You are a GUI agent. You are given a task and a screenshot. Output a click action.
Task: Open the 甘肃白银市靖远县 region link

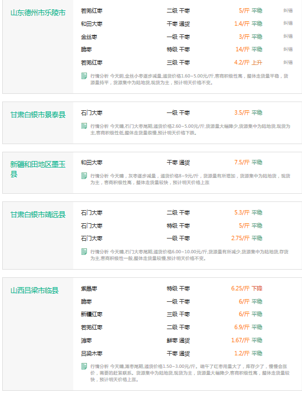[x=38, y=215]
